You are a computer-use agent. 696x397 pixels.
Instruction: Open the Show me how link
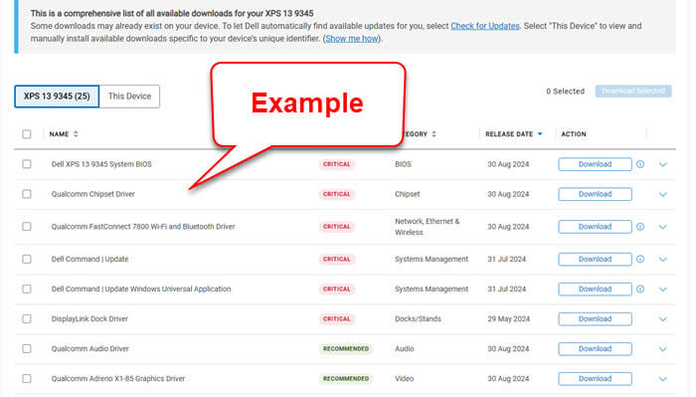[352, 39]
